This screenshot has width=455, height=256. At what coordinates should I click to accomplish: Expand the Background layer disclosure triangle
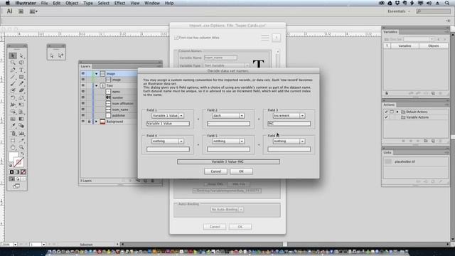click(97, 122)
